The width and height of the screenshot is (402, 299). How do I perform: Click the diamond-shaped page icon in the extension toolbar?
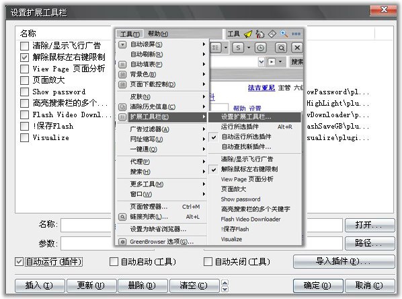(x=272, y=34)
